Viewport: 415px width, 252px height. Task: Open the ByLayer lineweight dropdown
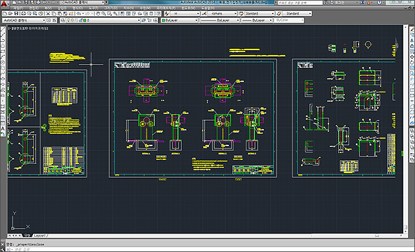point(257,21)
